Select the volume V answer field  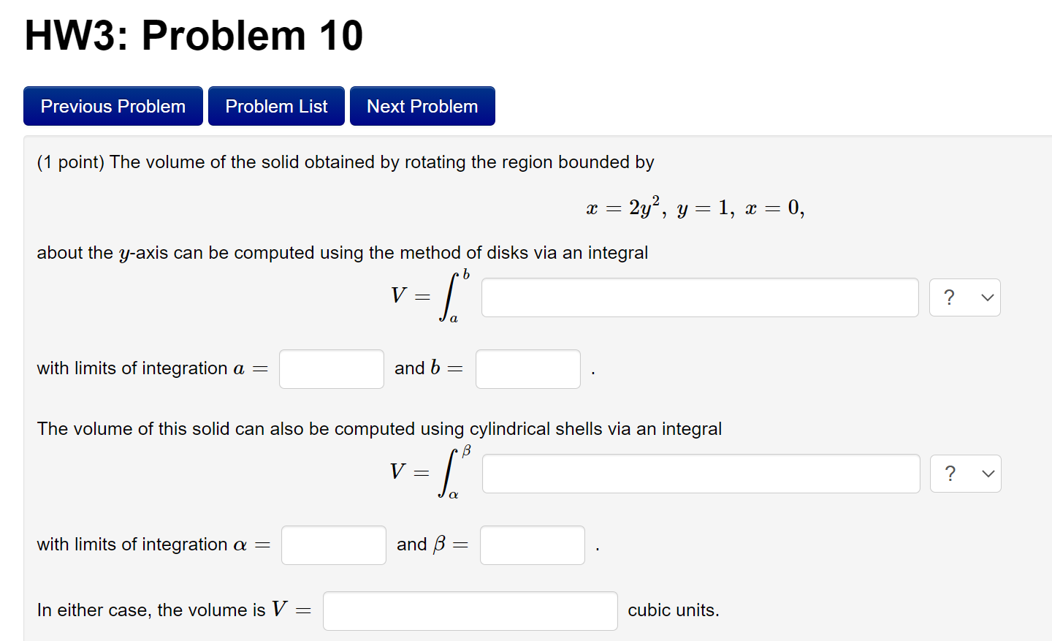470,610
